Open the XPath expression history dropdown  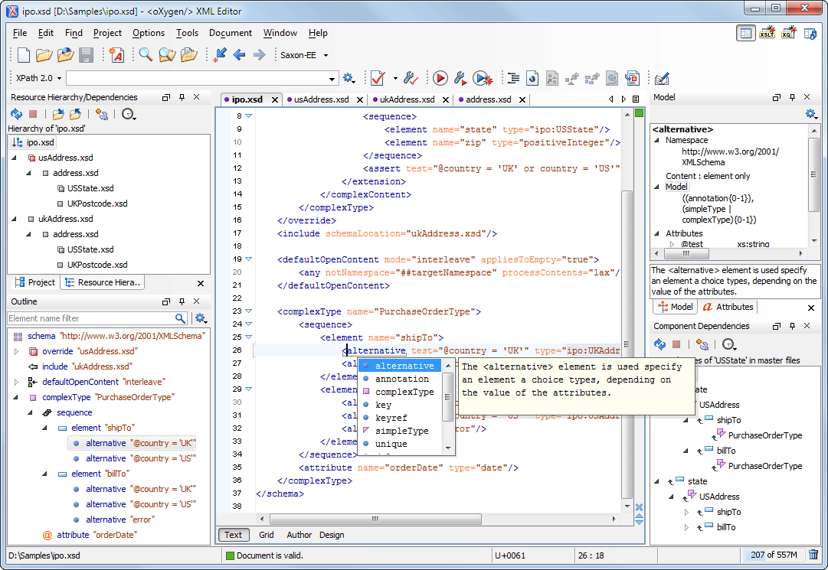332,79
